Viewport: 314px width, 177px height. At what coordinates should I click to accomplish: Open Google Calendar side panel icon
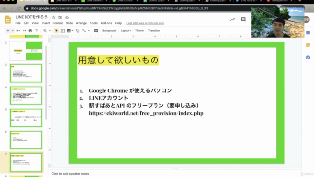308,33
